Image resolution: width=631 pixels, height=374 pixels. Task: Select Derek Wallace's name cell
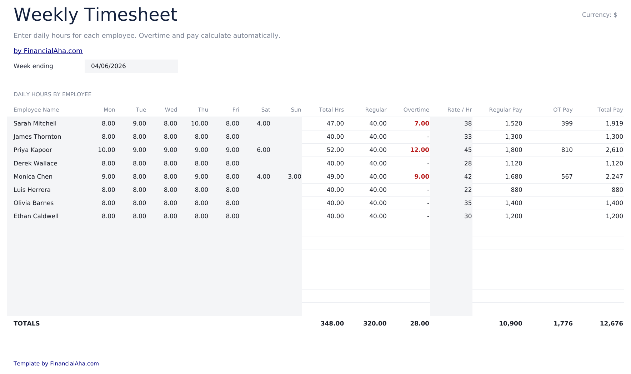click(x=35, y=163)
